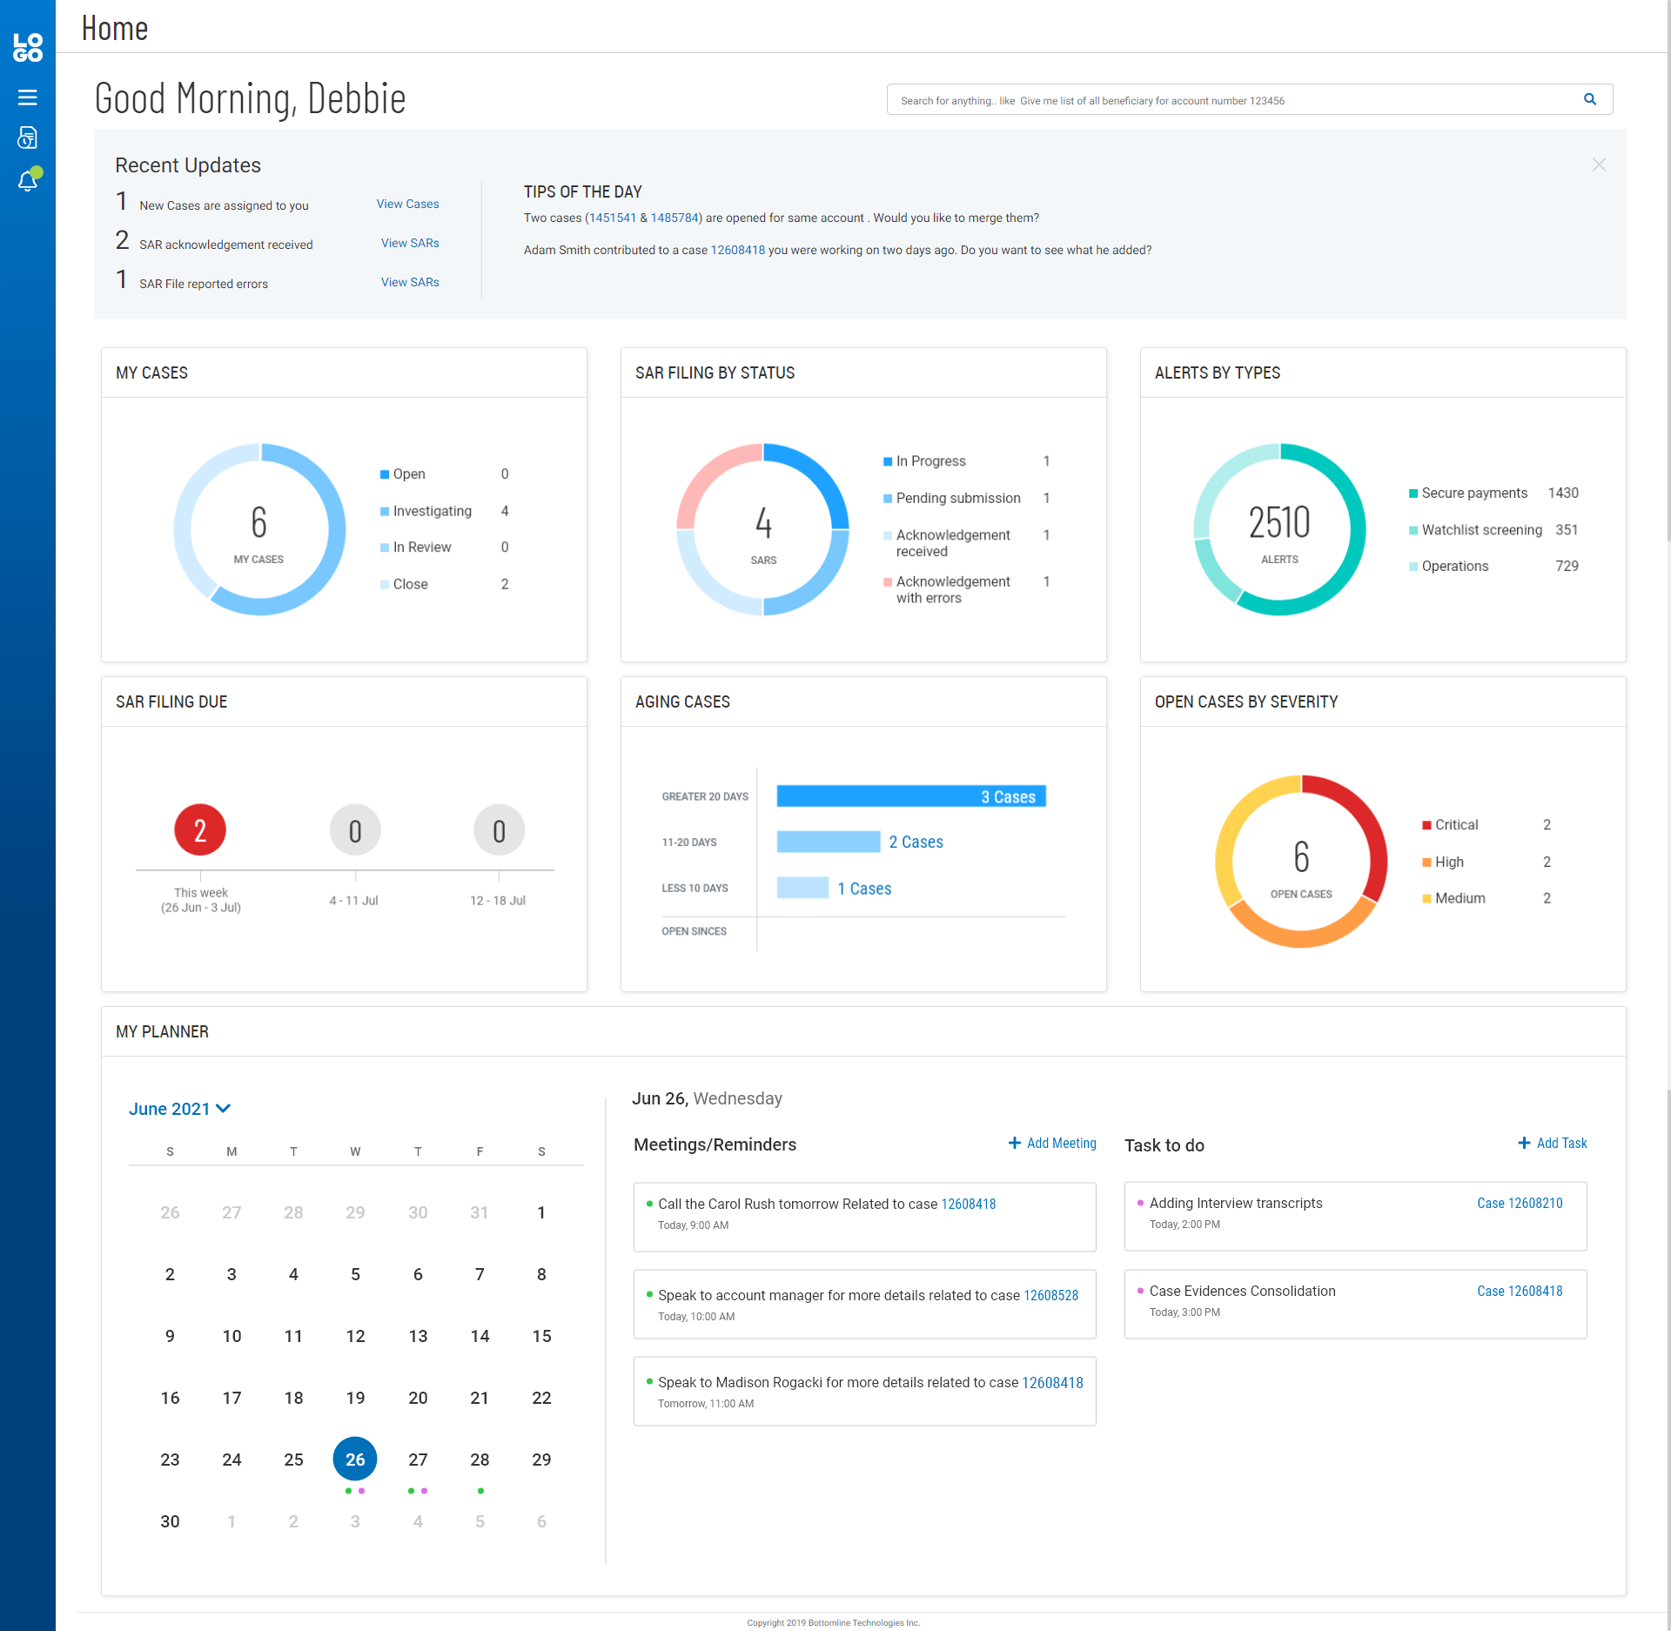This screenshot has height=1631, width=1671.
Task: Select June 27 on the calendar
Action: pyautogui.click(x=418, y=1460)
